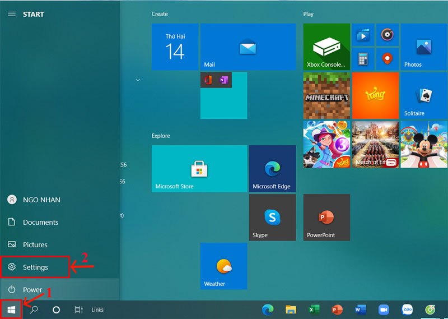
Task: Open the Calculator small tile
Action: pyautogui.click(x=363, y=59)
